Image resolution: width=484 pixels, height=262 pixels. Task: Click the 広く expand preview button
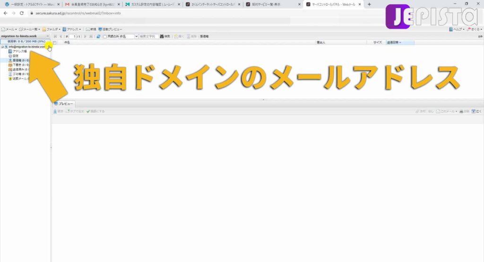[476, 112]
